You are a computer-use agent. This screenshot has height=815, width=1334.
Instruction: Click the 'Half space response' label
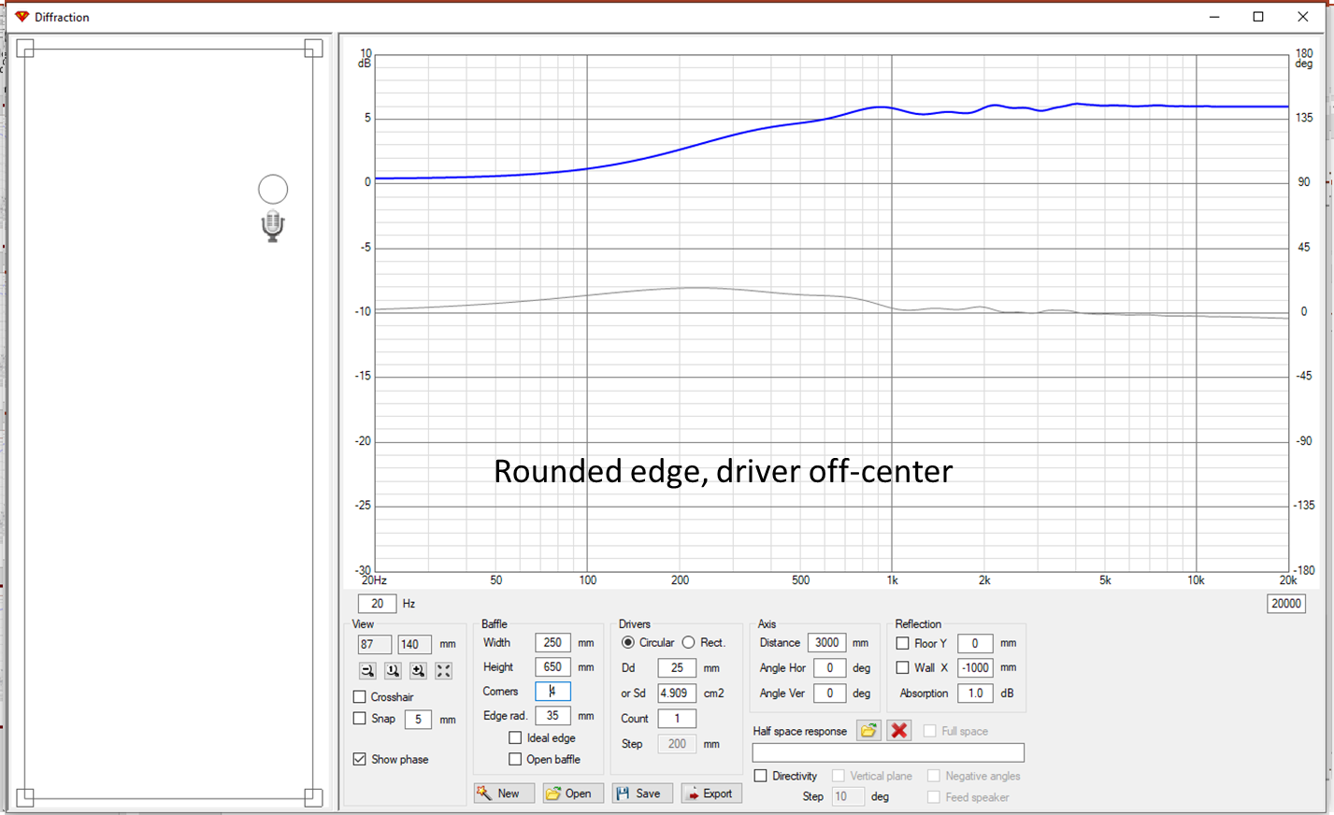click(800, 731)
